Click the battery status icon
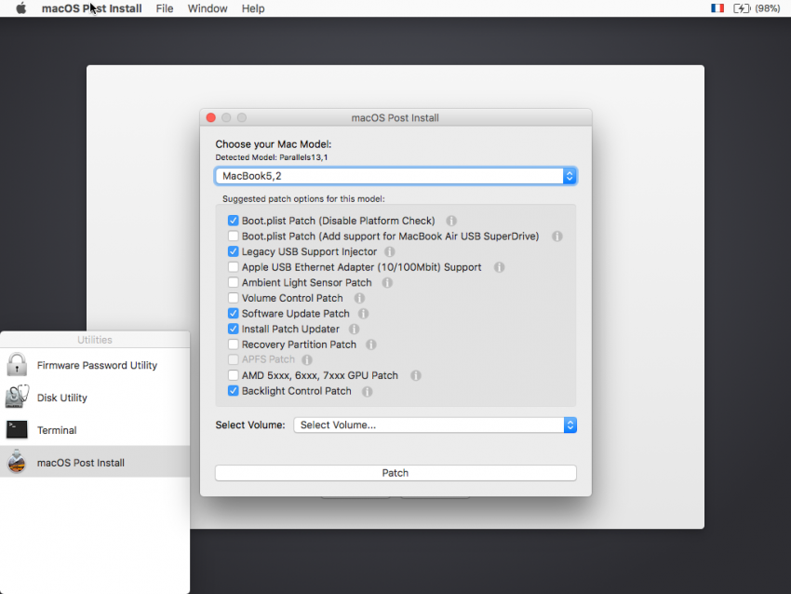The width and height of the screenshot is (791, 594). 742,8
